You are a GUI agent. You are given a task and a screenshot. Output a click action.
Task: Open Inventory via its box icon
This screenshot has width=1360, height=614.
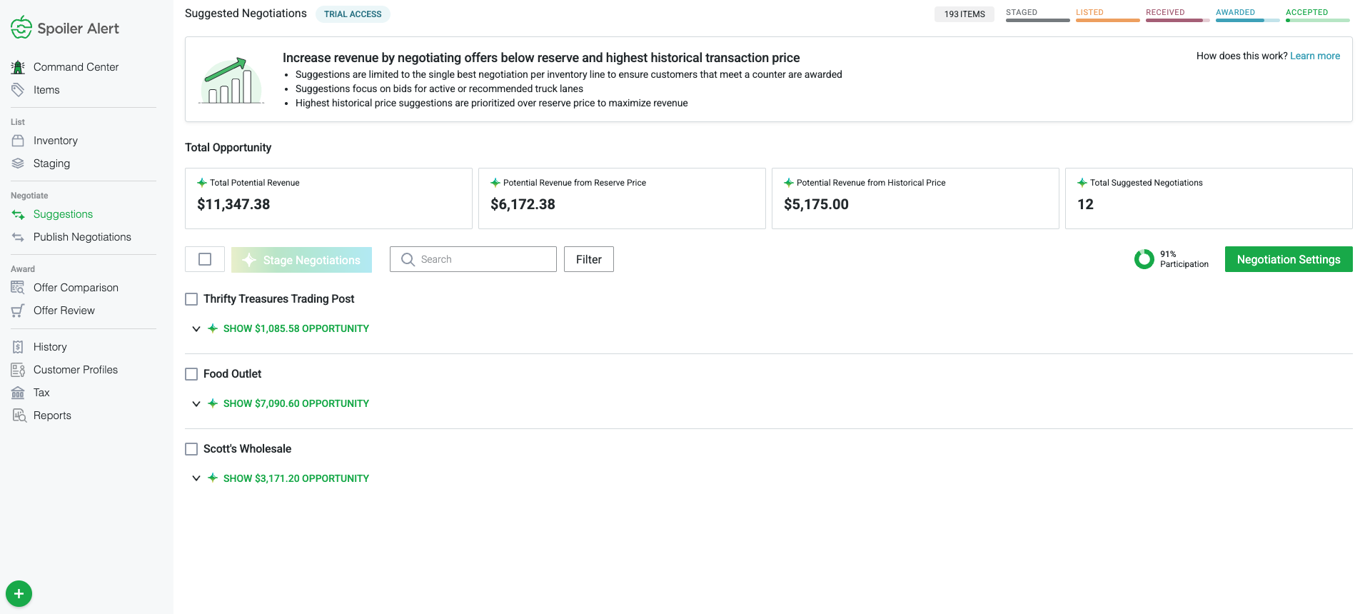pos(18,141)
